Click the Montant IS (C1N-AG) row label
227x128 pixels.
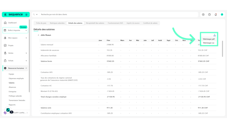click(49, 91)
